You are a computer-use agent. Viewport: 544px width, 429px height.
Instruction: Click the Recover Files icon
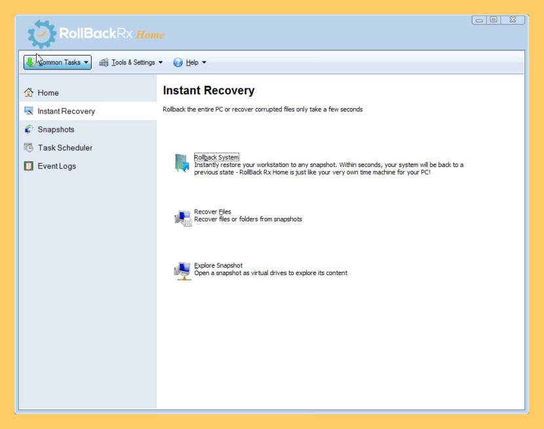183,217
